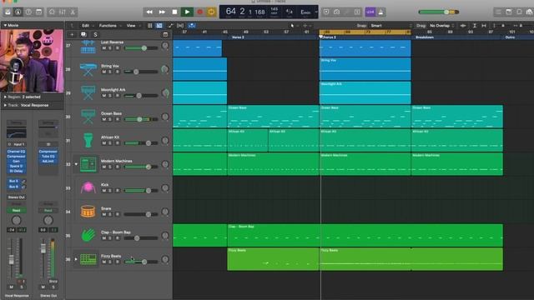Open Quick Help
The height and width of the screenshot is (300, 534).
coord(28,12)
